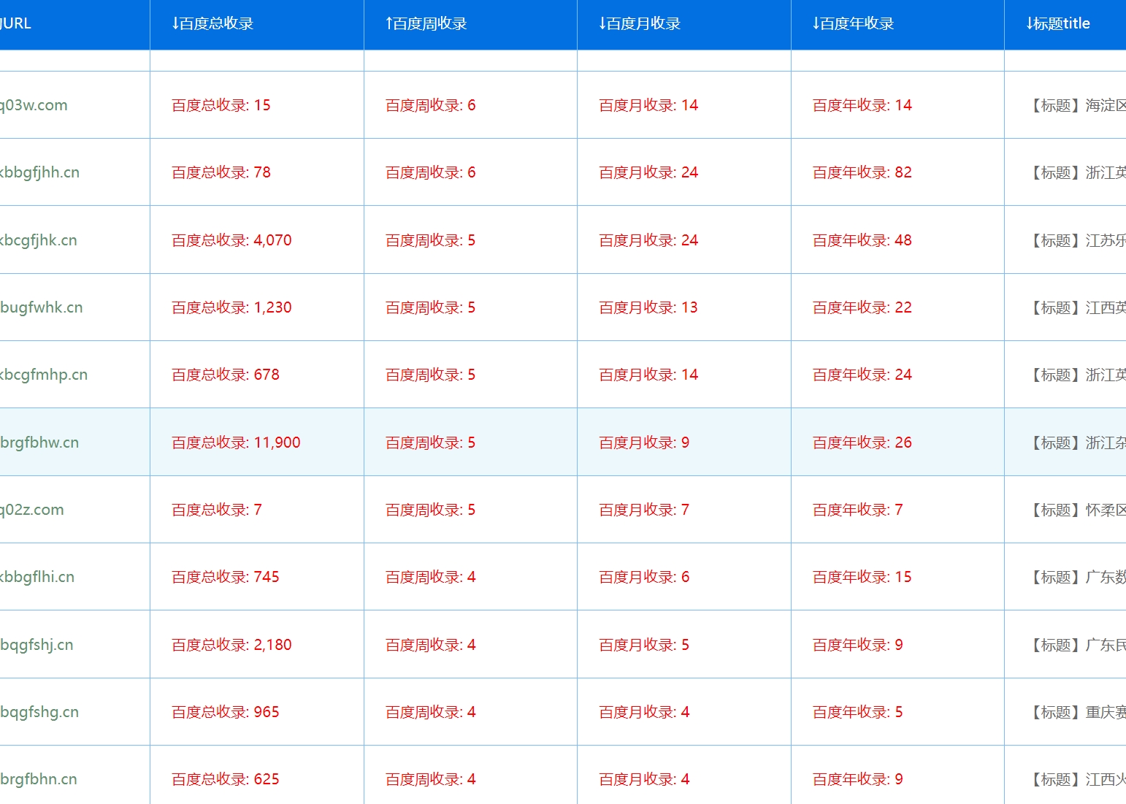Viewport: 1126px width, 804px height.
Task: Open the brgfbhw.cn link
Action: tap(39, 443)
